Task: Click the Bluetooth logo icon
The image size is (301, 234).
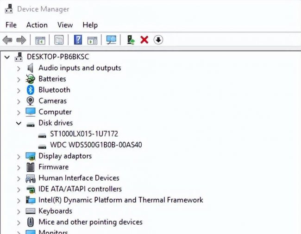Action: click(30, 90)
